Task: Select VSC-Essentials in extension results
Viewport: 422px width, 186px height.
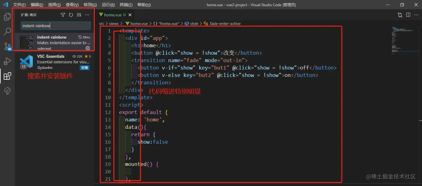Action: [55, 61]
